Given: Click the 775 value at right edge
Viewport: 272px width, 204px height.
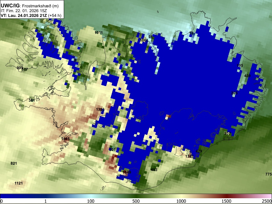Looking at the screenshot, I should (268, 174).
